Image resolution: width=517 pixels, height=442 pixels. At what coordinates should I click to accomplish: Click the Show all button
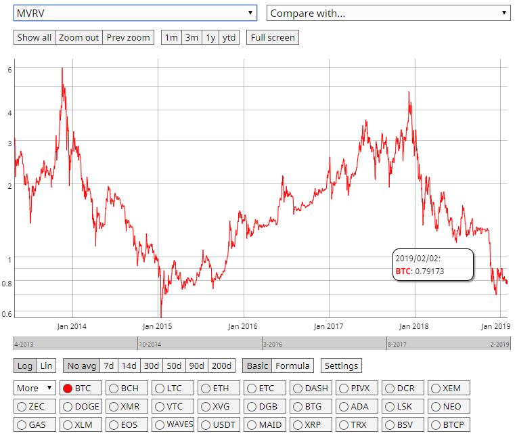click(34, 37)
